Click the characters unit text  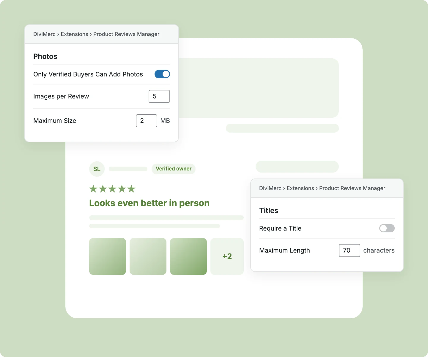(x=379, y=250)
